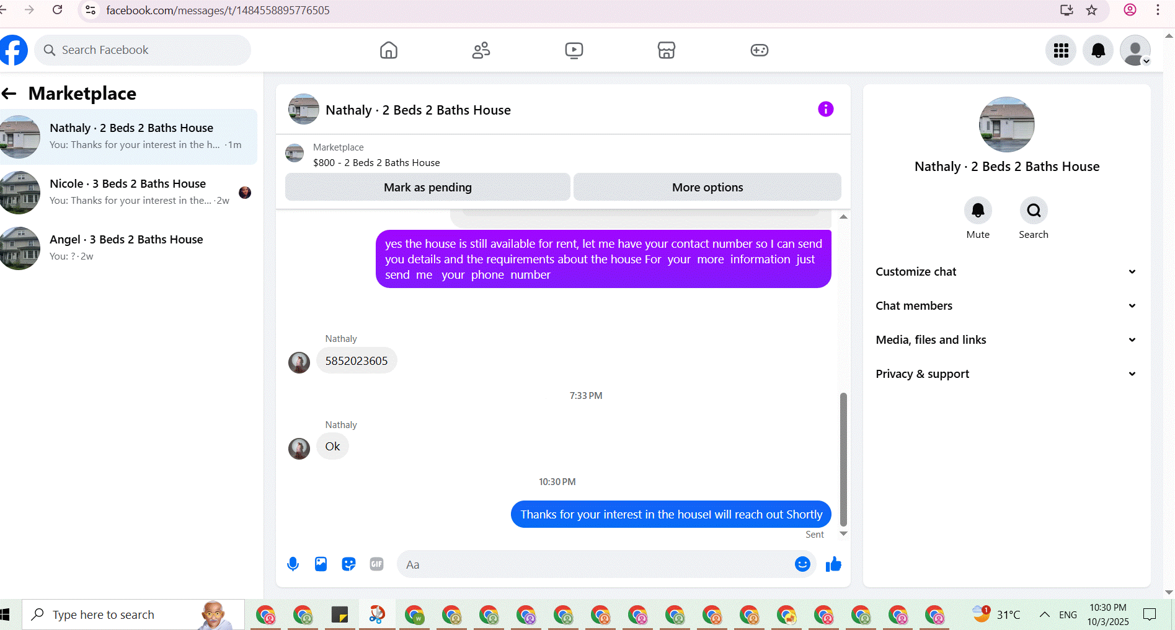1175x630 pixels.
Task: Open the Watch video icon
Action: (574, 50)
